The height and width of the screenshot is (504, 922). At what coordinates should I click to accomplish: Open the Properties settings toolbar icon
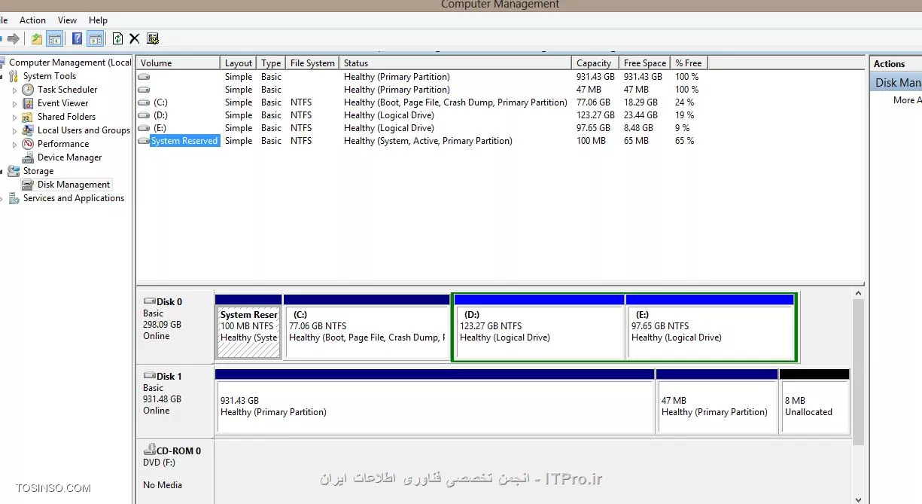[x=153, y=38]
